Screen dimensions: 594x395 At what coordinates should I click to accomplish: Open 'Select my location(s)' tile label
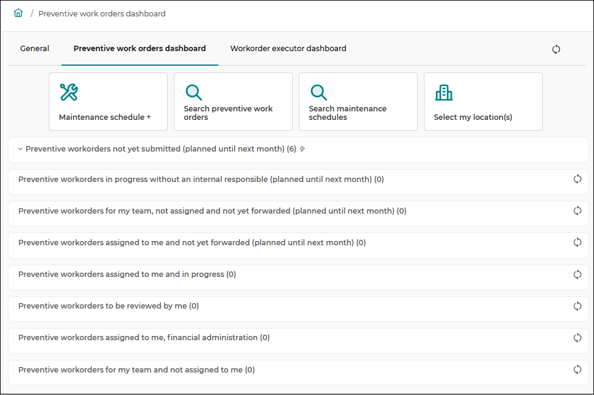click(473, 117)
